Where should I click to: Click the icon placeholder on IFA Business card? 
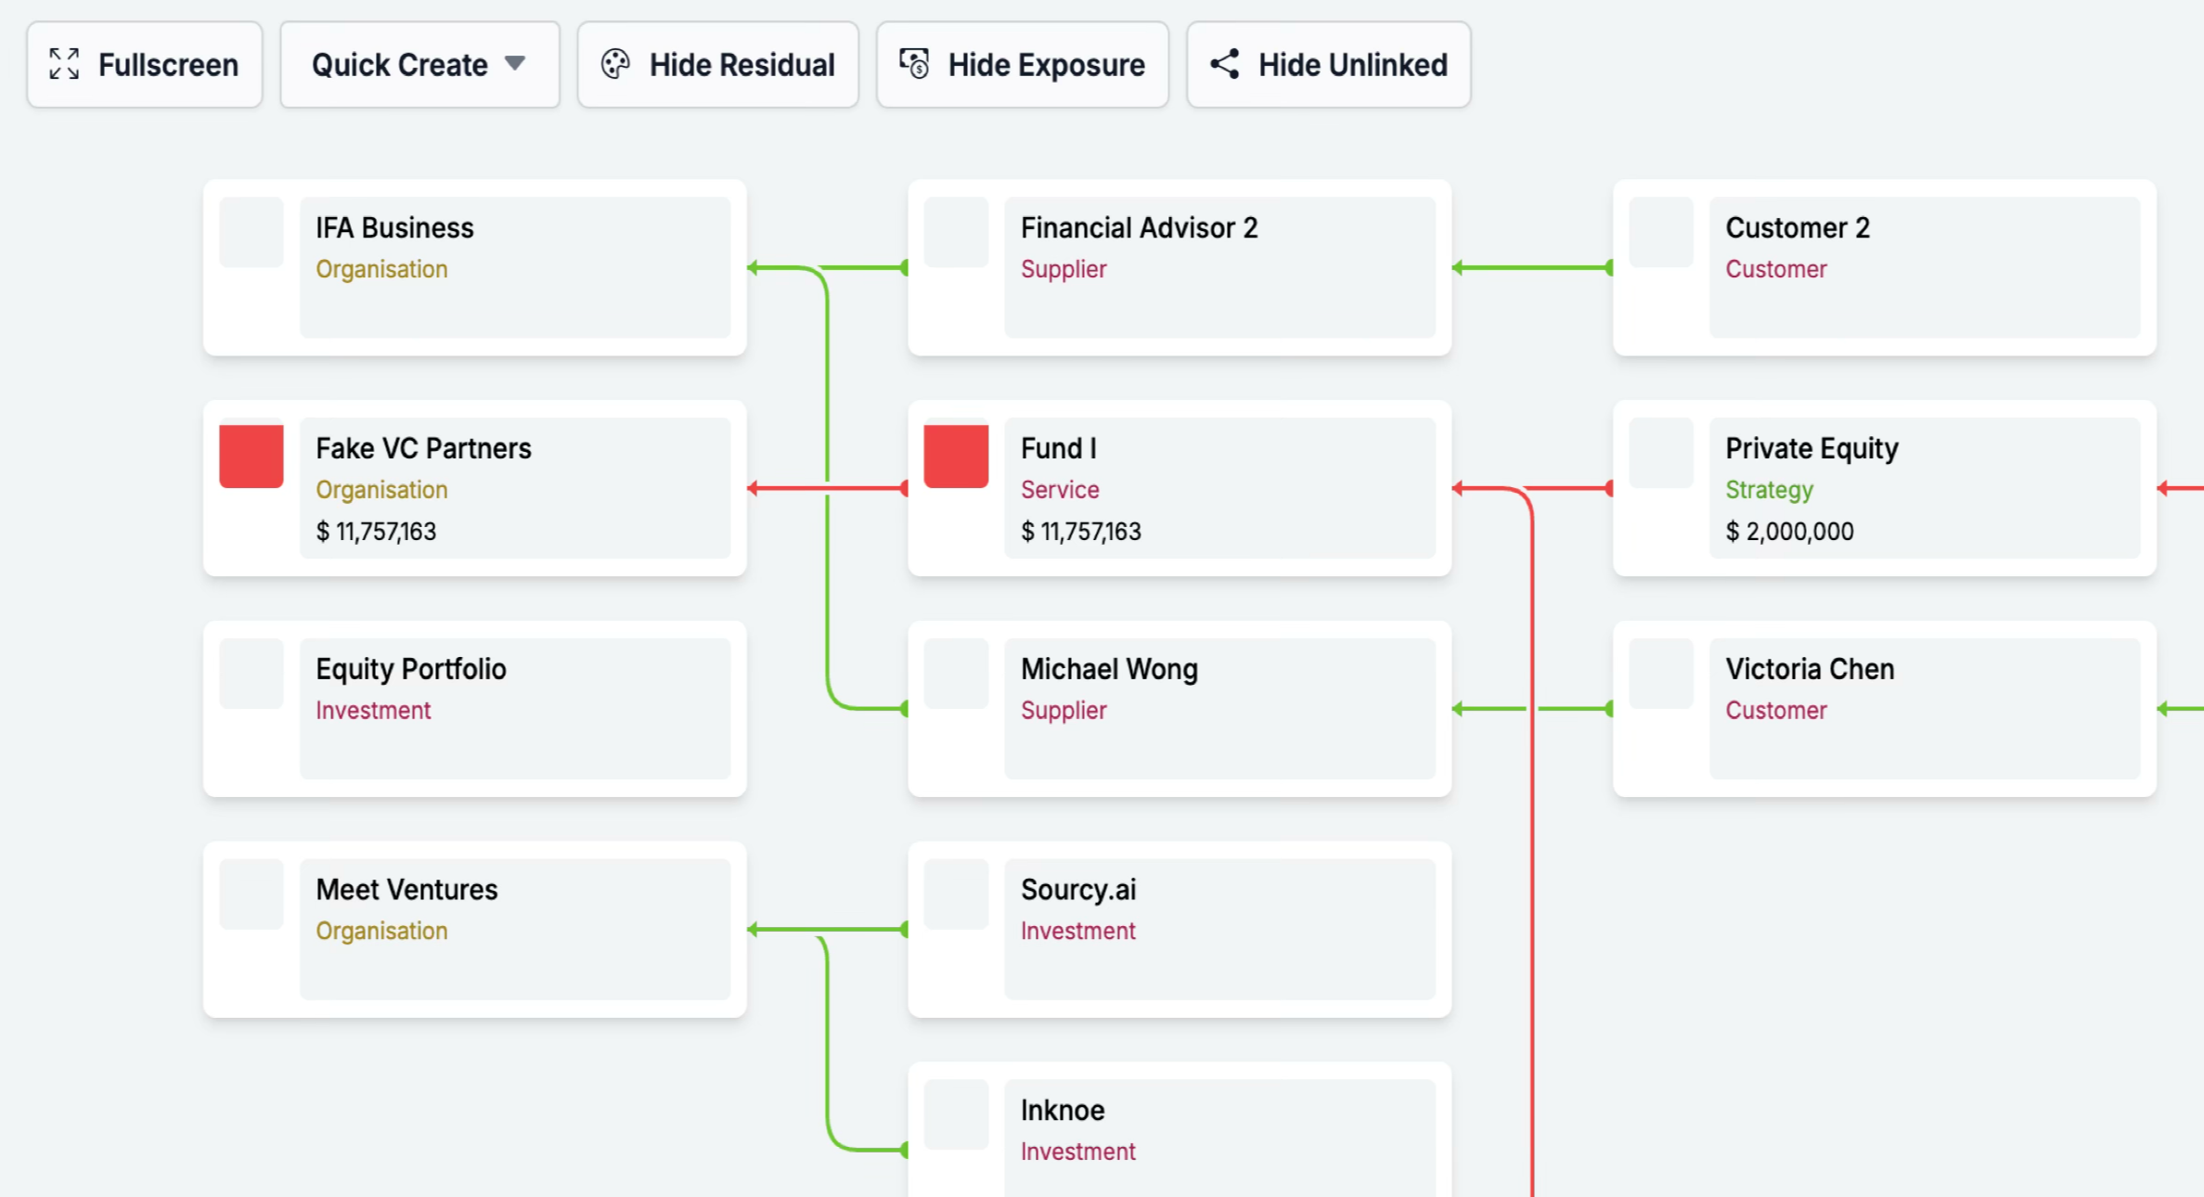tap(251, 234)
